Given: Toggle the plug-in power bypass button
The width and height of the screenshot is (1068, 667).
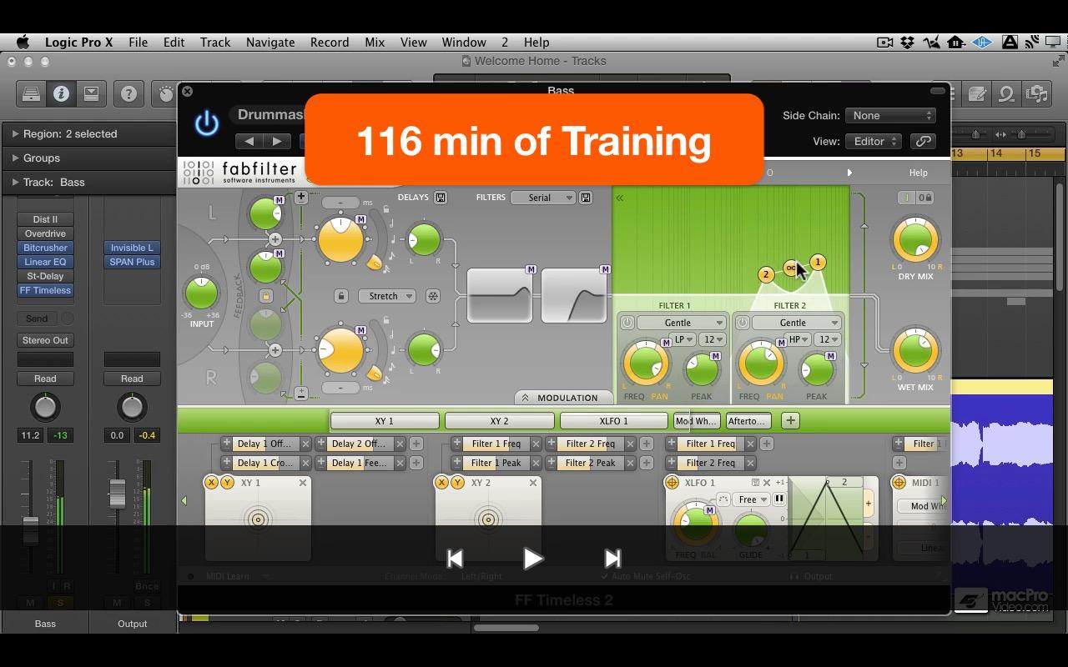Looking at the screenshot, I should (206, 123).
